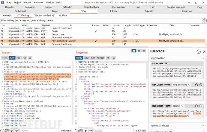Screen dimensions: 207x132
Task: Switch to tabbed request/response layout
Action: pos(144,51)
